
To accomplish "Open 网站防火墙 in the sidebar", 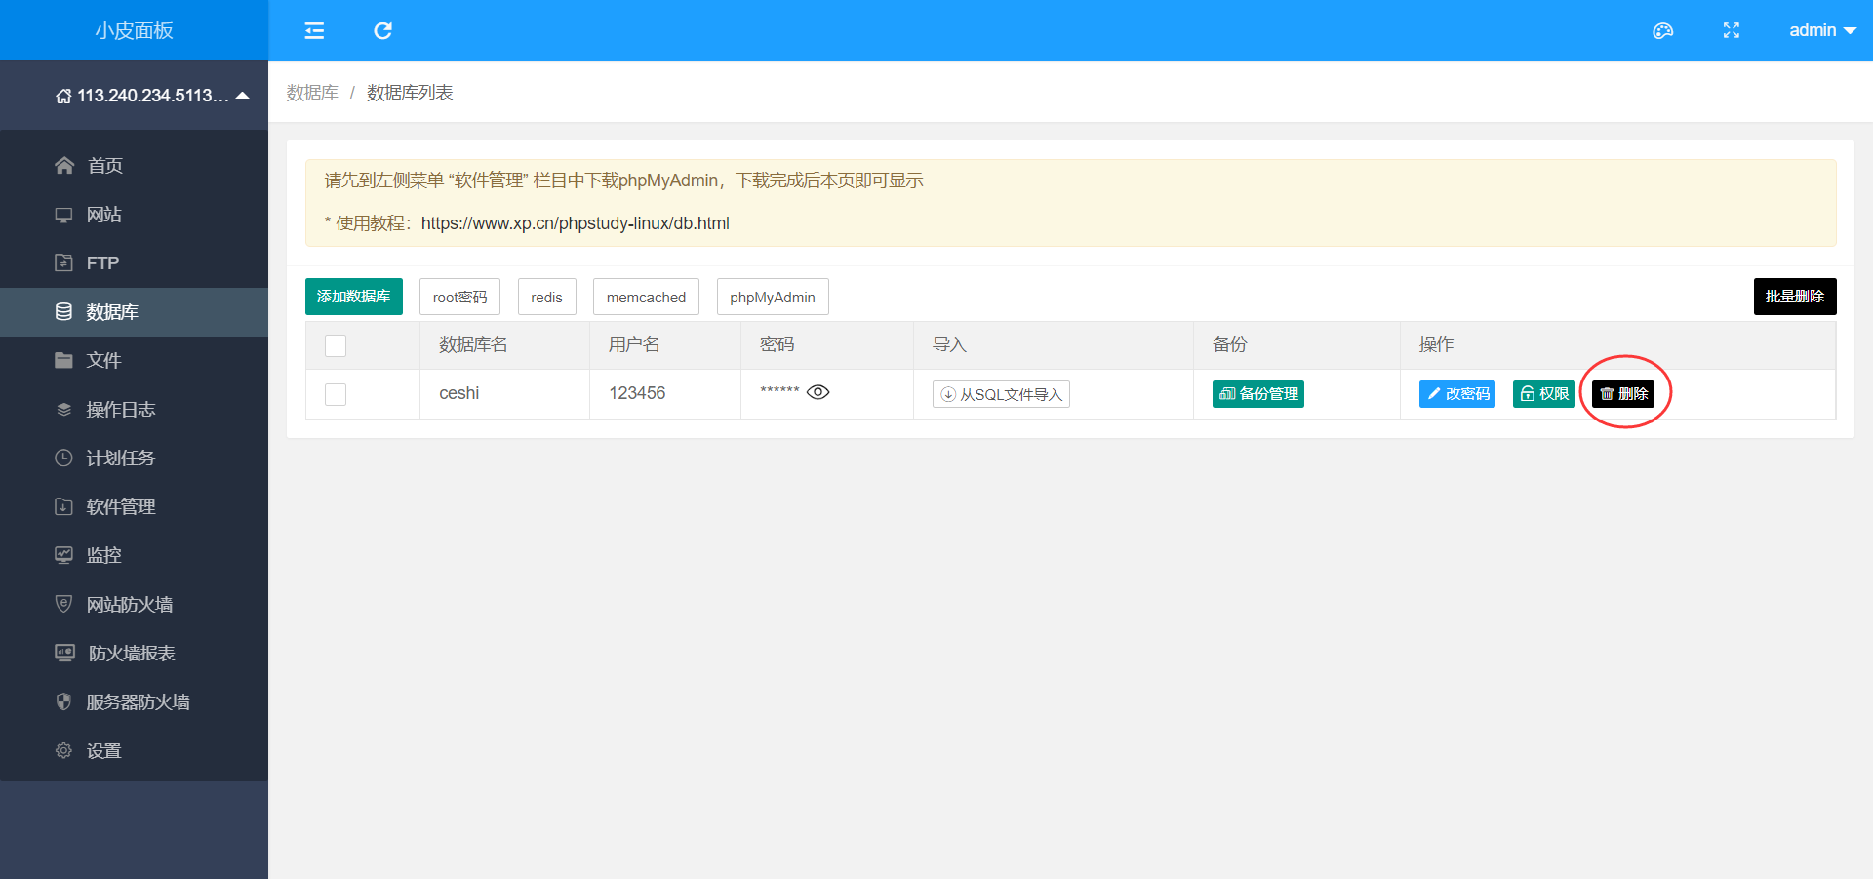I will pyautogui.click(x=134, y=605).
